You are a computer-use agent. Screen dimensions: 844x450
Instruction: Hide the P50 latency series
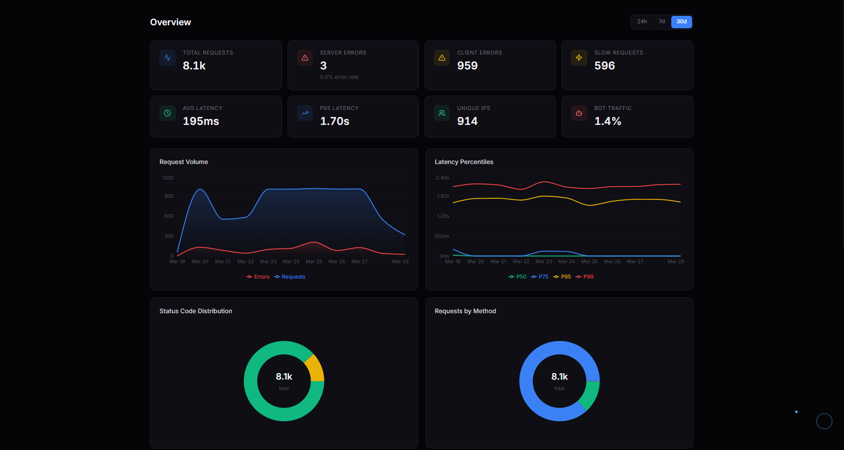pyautogui.click(x=517, y=277)
